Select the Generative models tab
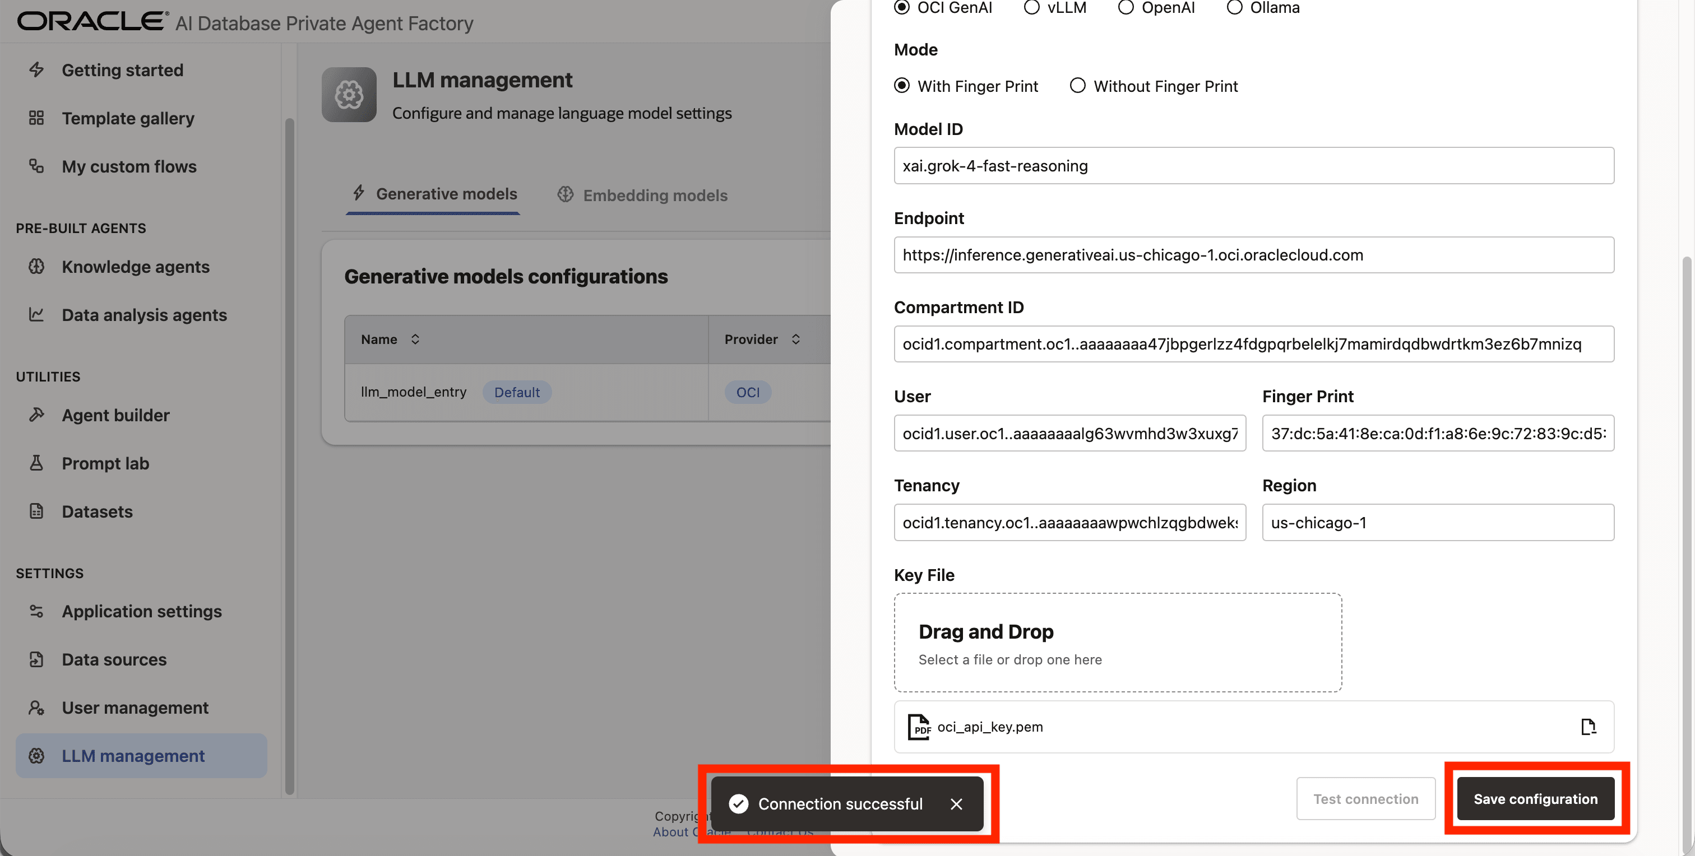This screenshot has width=1695, height=856. click(432, 193)
